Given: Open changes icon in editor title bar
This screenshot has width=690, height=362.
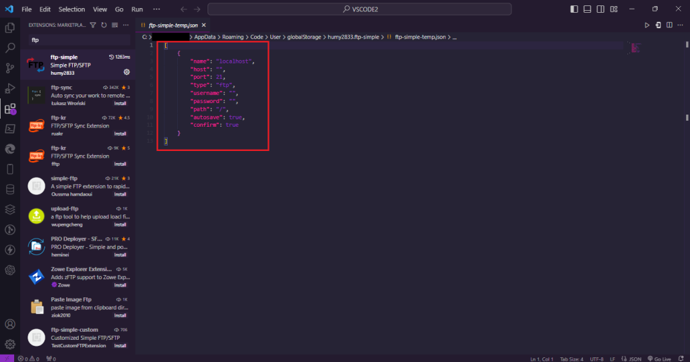Looking at the screenshot, I should pos(658,25).
